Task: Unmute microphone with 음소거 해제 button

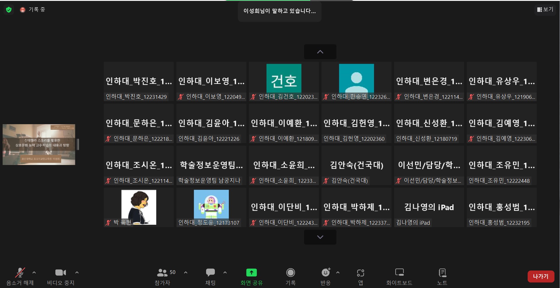Action: [x=20, y=273]
